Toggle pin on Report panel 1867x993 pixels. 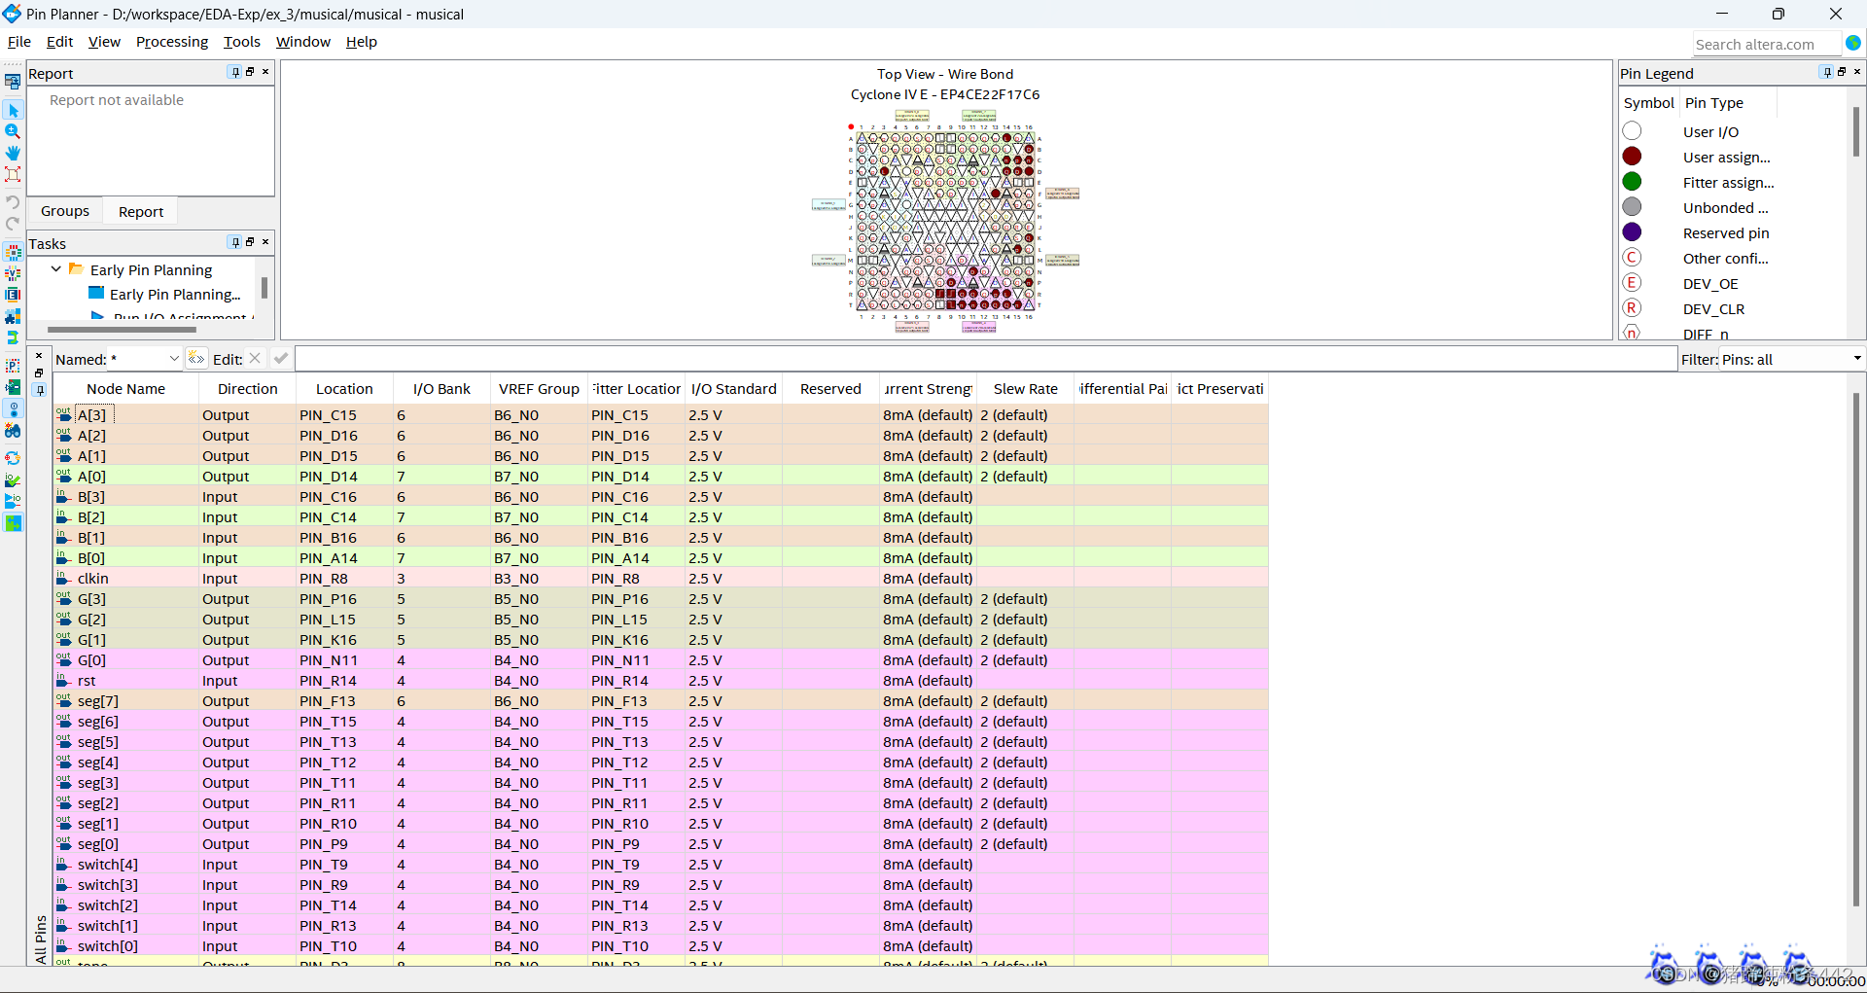[x=235, y=72]
